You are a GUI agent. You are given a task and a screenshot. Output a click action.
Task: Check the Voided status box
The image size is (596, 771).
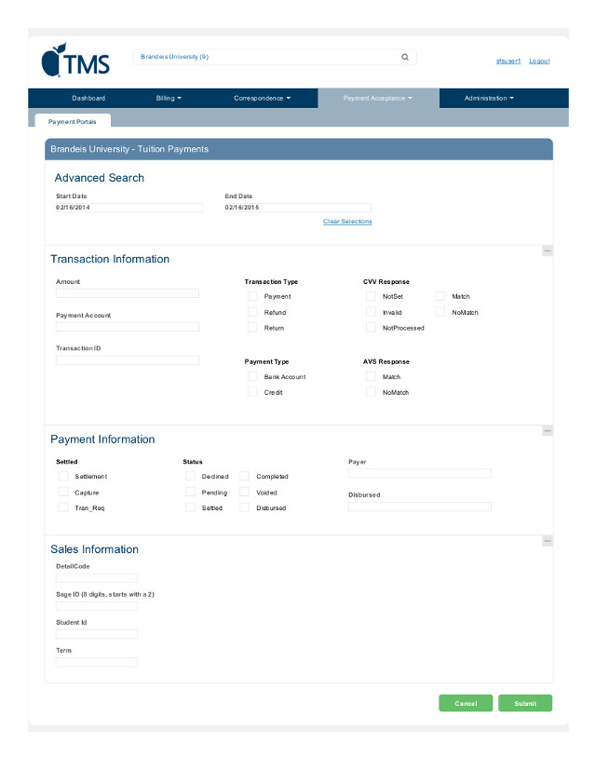point(244,492)
